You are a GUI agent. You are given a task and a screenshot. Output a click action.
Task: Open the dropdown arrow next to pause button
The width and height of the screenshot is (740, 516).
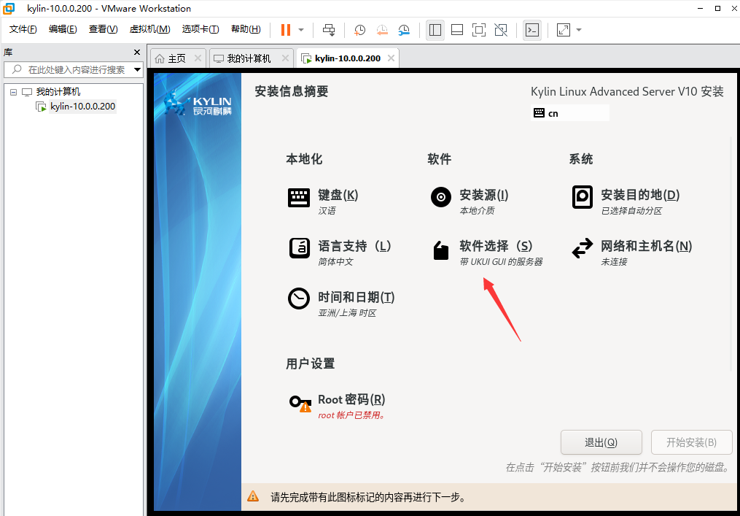point(300,30)
